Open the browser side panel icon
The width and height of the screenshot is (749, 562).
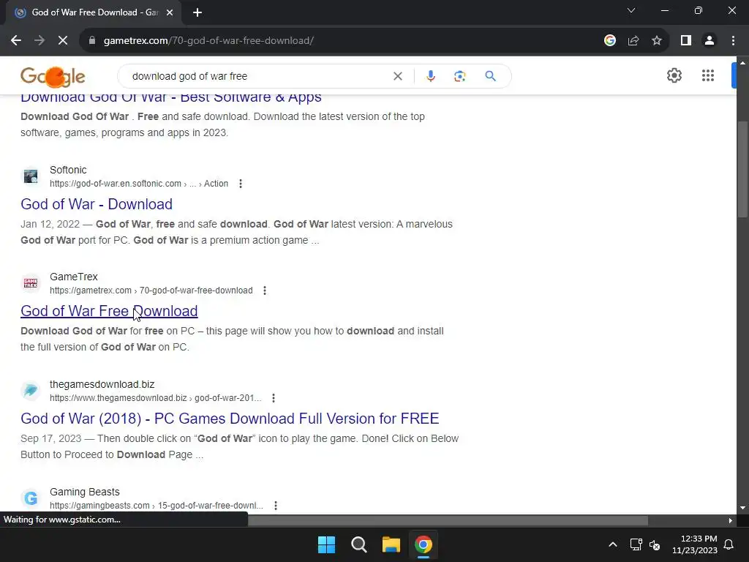(x=686, y=41)
